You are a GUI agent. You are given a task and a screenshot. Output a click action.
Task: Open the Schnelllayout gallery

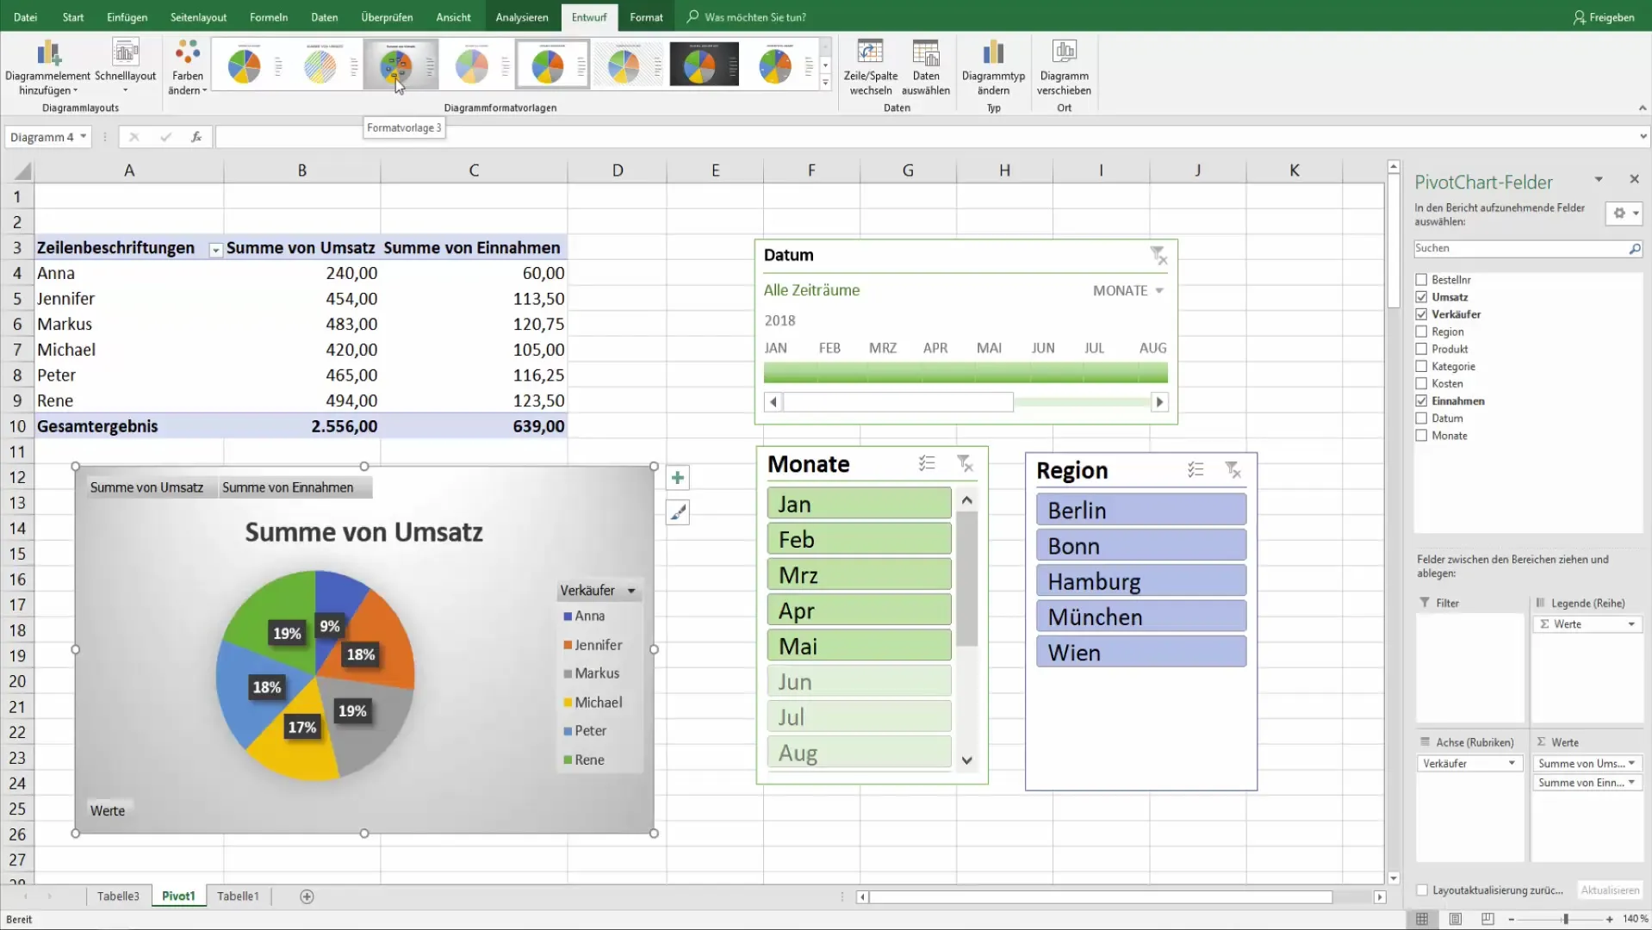pos(126,67)
